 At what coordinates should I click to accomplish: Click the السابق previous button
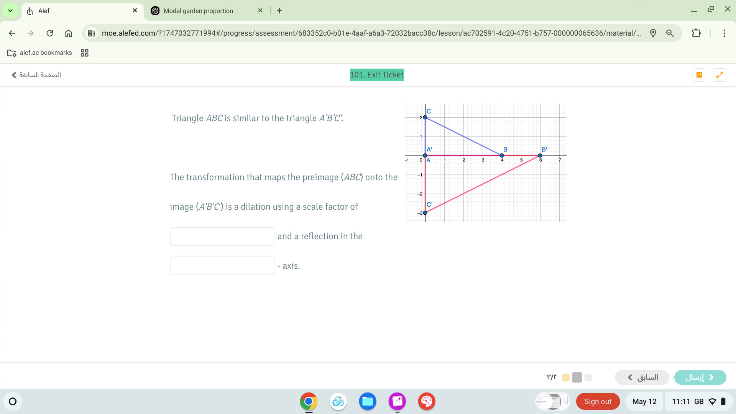click(642, 378)
